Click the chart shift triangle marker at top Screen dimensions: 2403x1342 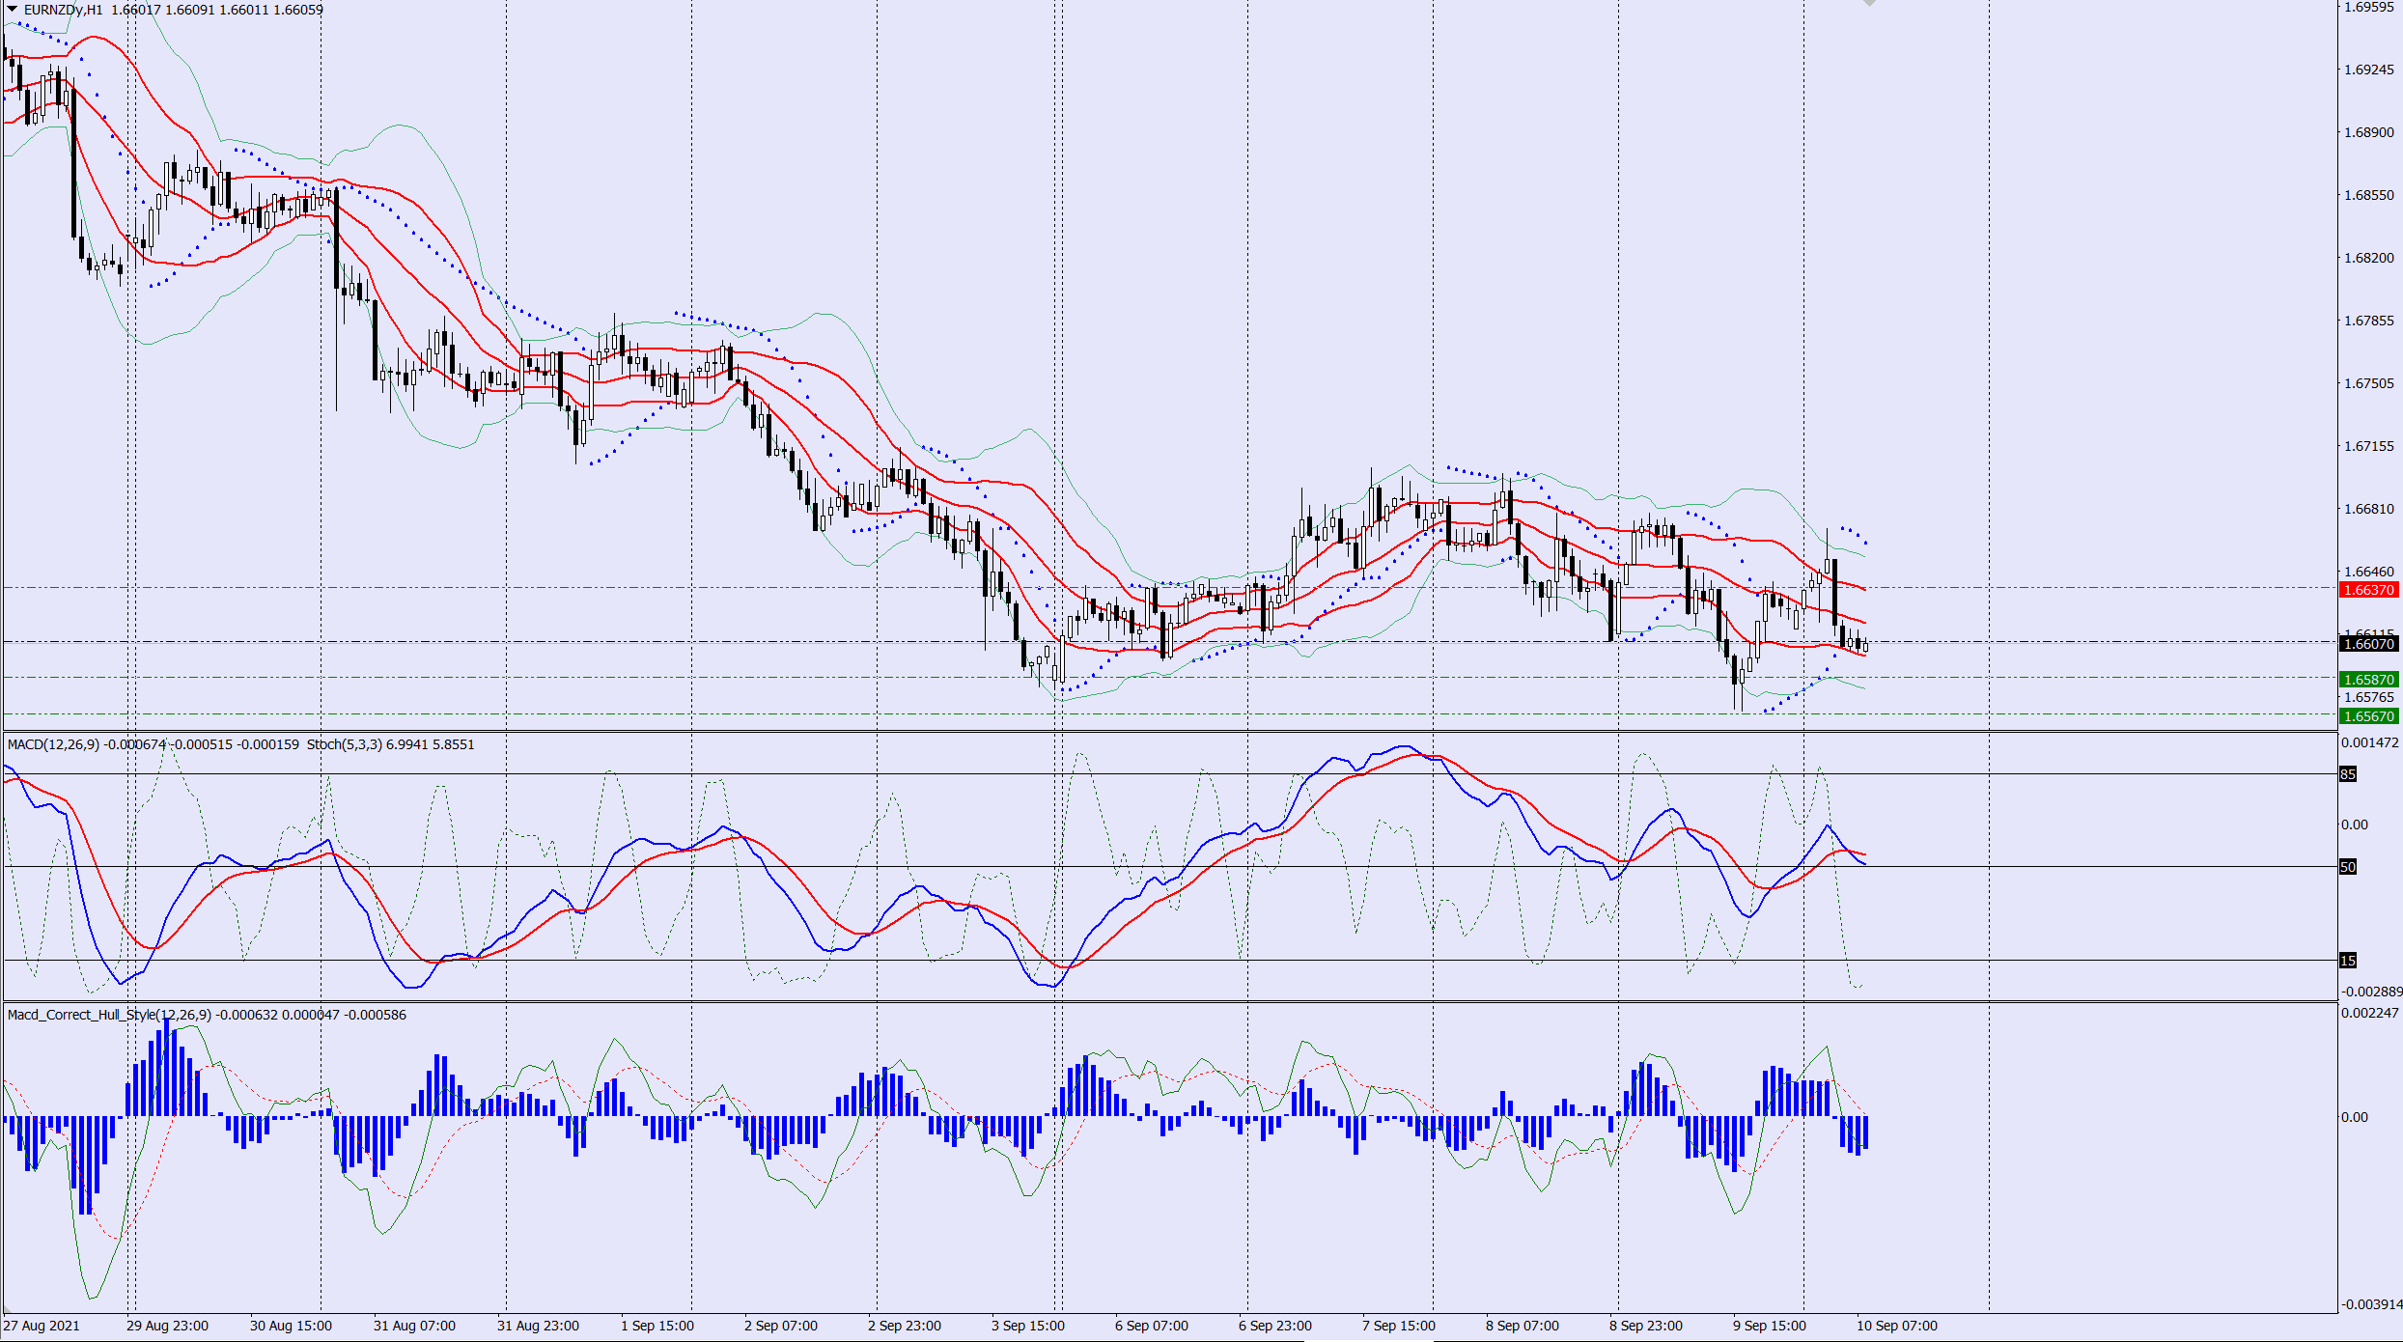tap(1869, 4)
